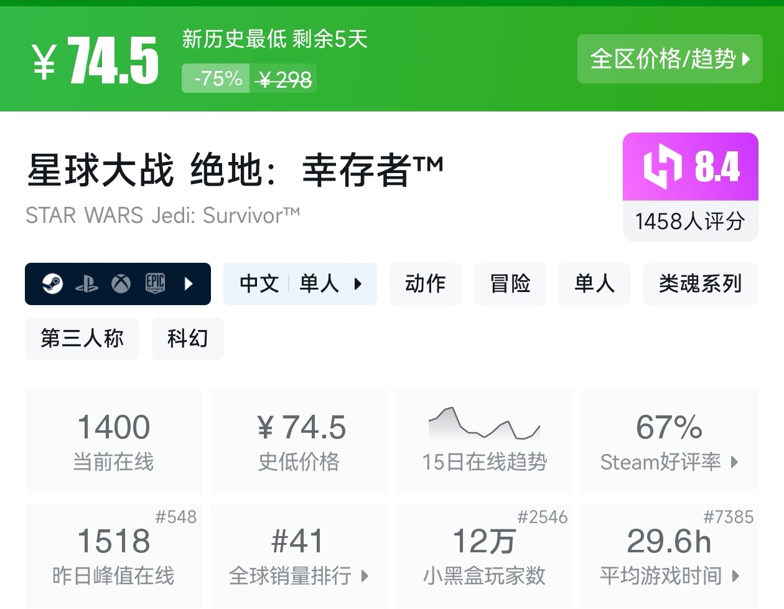Tap the 1458人评分 rating count

pyautogui.click(x=691, y=221)
